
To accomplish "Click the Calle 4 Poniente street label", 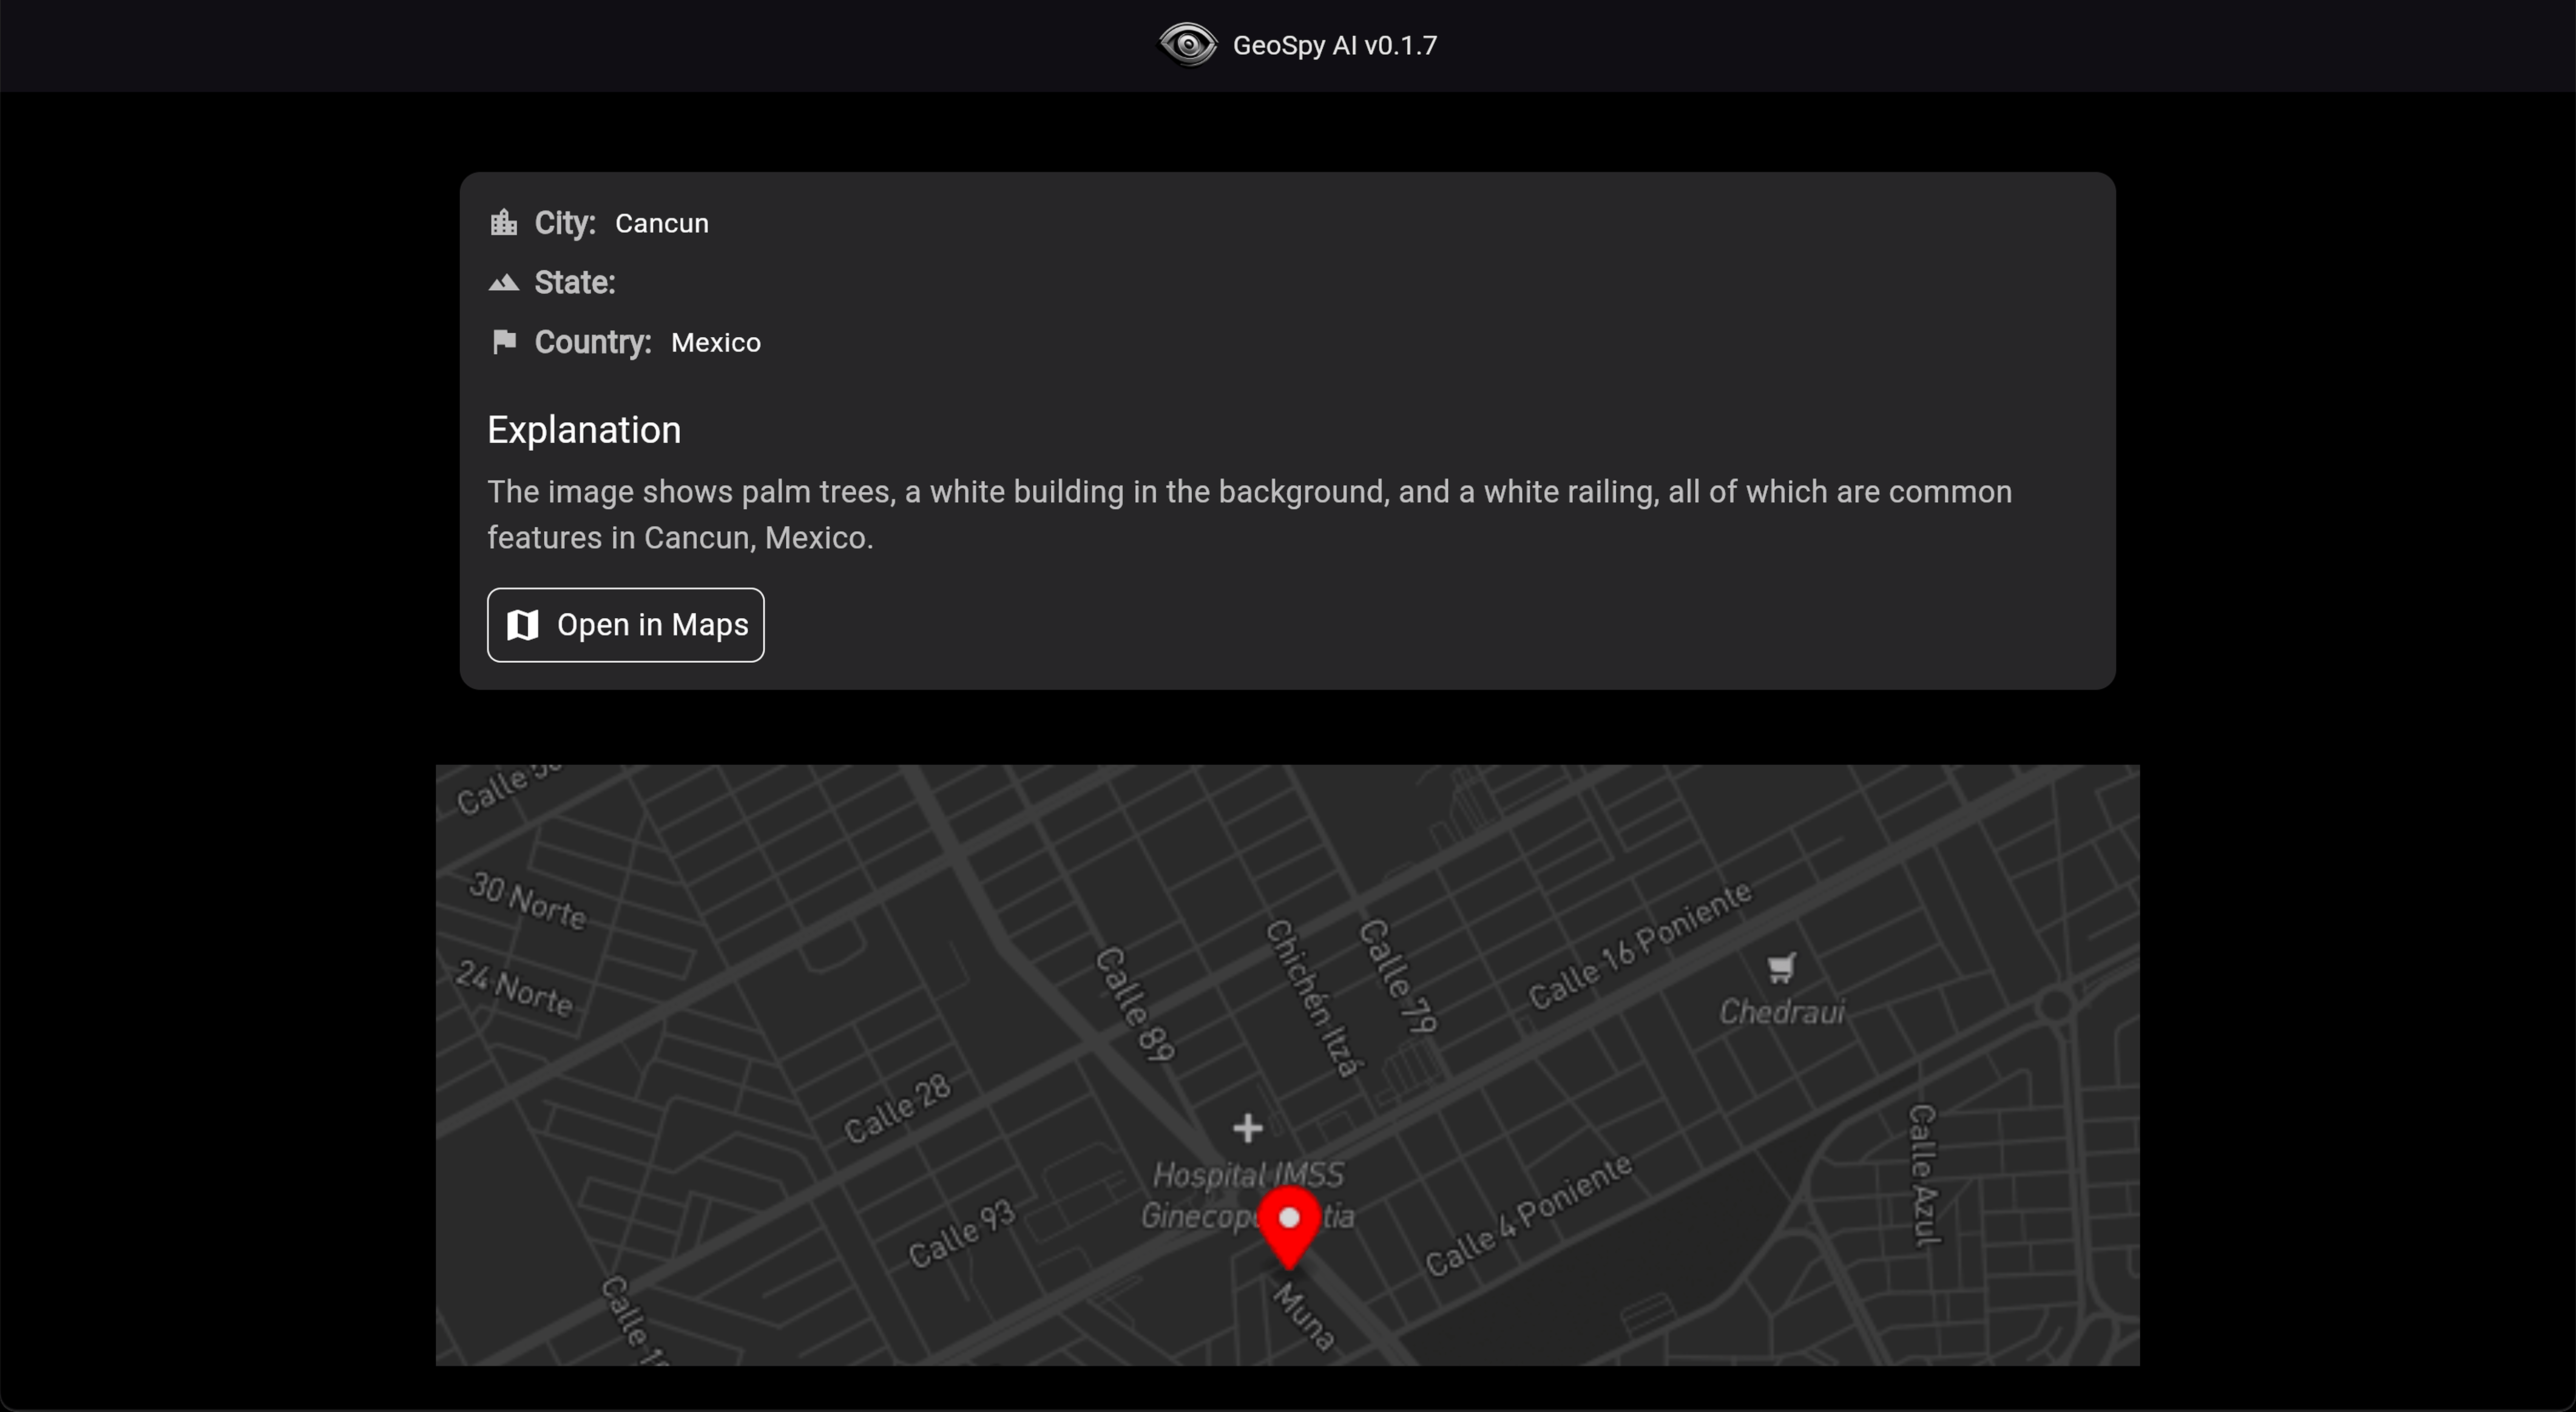I will (x=1528, y=1214).
